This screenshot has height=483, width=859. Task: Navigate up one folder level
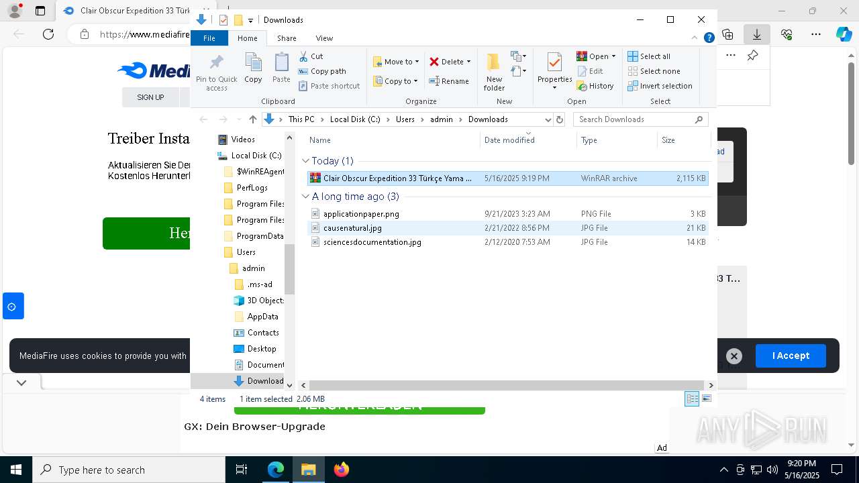click(252, 119)
